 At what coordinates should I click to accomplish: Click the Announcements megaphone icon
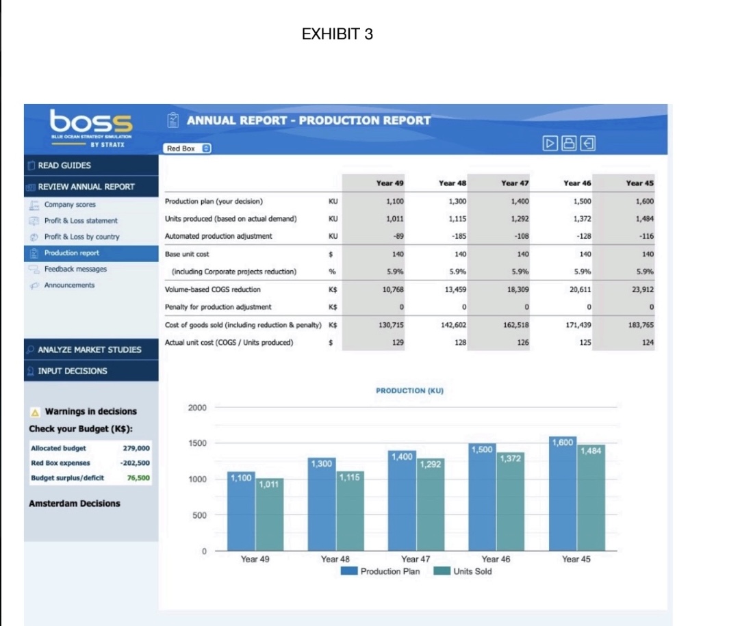34,285
